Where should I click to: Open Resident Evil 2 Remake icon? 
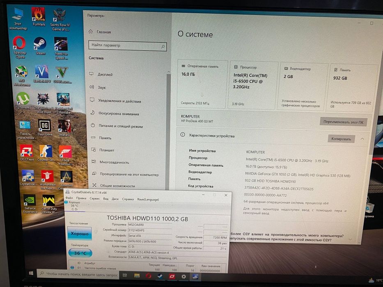64,103
